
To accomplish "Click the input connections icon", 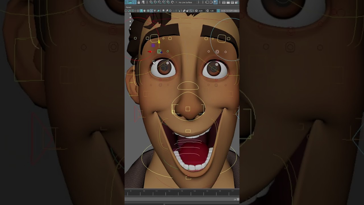I will (x=207, y=2).
